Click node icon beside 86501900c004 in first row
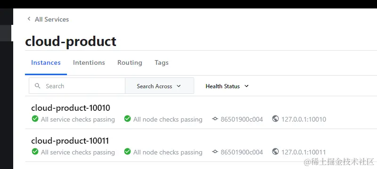The width and height of the screenshot is (377, 169). [x=215, y=119]
